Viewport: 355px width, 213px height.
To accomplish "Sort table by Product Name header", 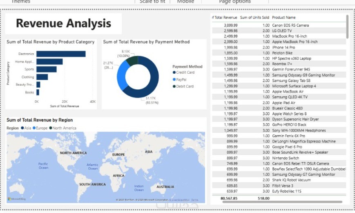I will point(284,18).
